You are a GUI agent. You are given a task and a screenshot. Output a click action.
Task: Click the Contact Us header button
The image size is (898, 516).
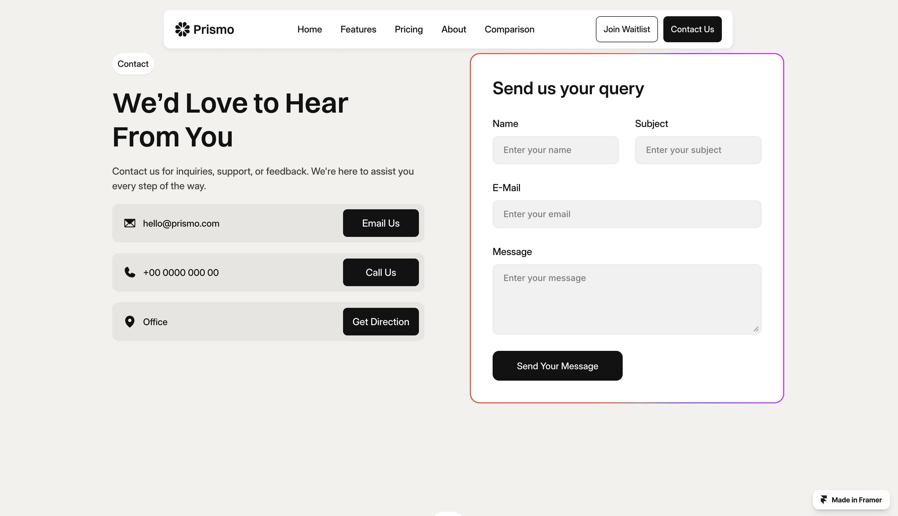coord(692,29)
